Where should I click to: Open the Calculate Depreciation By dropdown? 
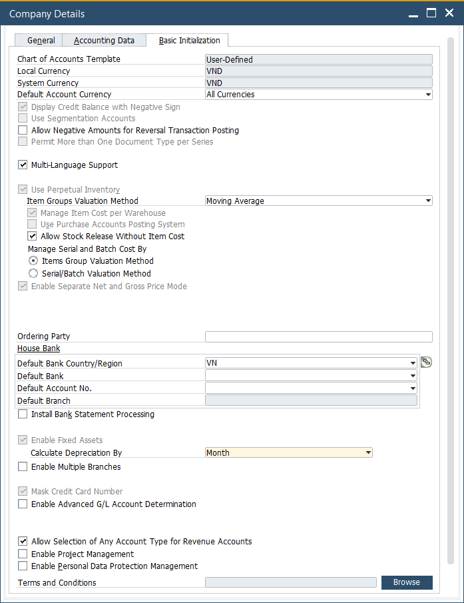(x=367, y=453)
